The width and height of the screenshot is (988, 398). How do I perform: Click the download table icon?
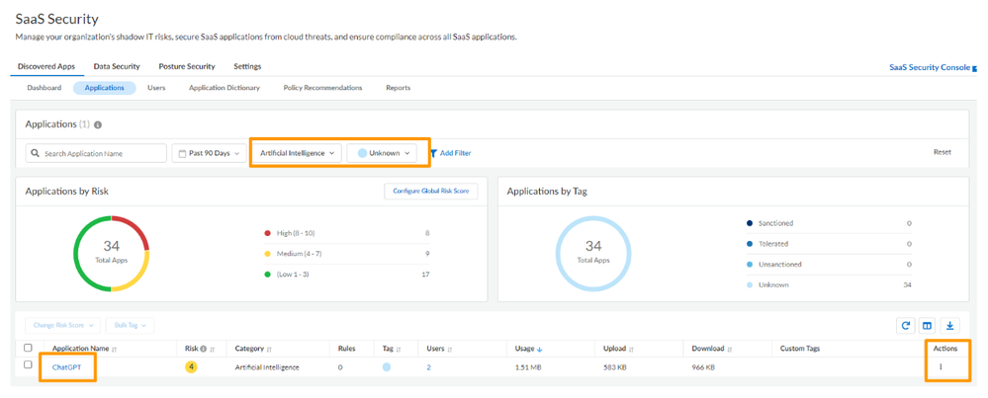(x=949, y=326)
